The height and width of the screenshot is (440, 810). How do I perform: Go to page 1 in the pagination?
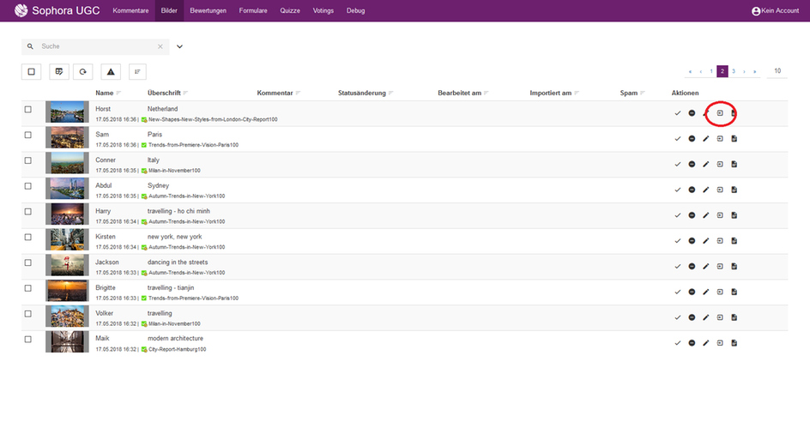[711, 71]
